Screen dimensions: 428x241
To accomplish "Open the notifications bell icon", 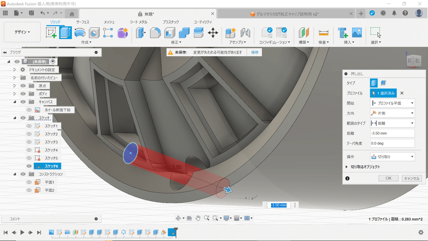I will [394, 13].
